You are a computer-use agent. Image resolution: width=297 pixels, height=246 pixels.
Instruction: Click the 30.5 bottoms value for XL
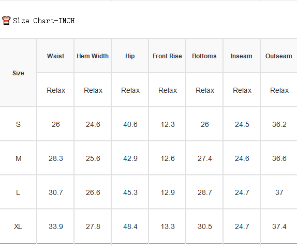pos(205,226)
